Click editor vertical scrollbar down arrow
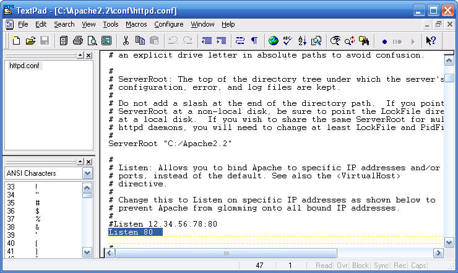458x273 pixels. [x=449, y=242]
